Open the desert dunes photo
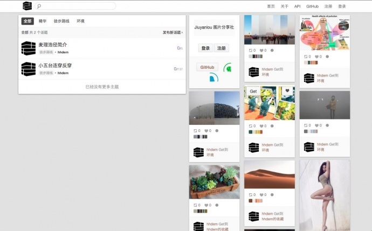Viewport: 372px width, 231px height. 270,174
